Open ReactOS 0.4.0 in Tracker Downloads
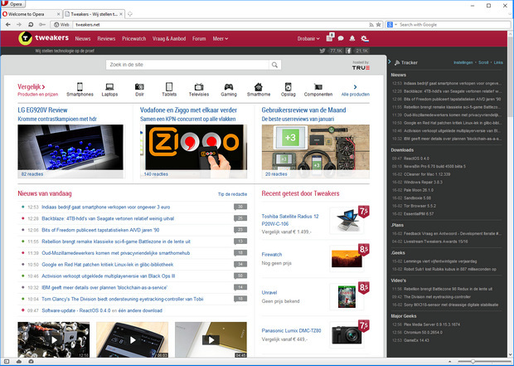This screenshot has height=366, width=514. (416, 159)
